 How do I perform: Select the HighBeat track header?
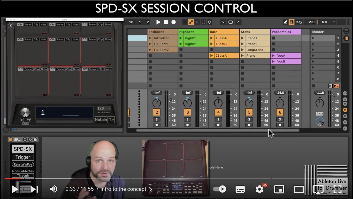click(x=193, y=32)
